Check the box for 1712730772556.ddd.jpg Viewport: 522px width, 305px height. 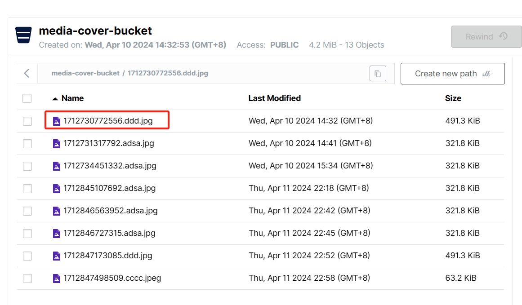tap(27, 121)
